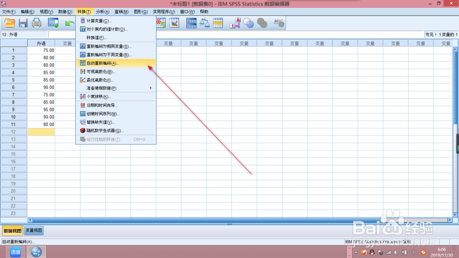Click the row 6 cell 90.00

[x=41, y=87]
